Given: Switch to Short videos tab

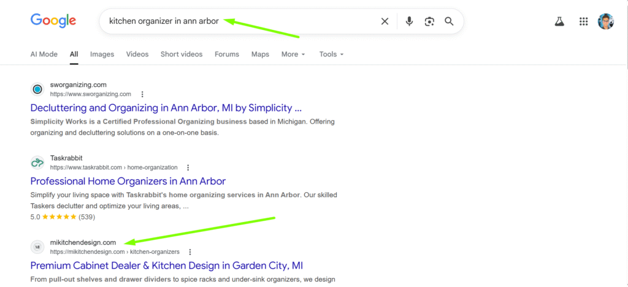Looking at the screenshot, I should click(x=182, y=54).
